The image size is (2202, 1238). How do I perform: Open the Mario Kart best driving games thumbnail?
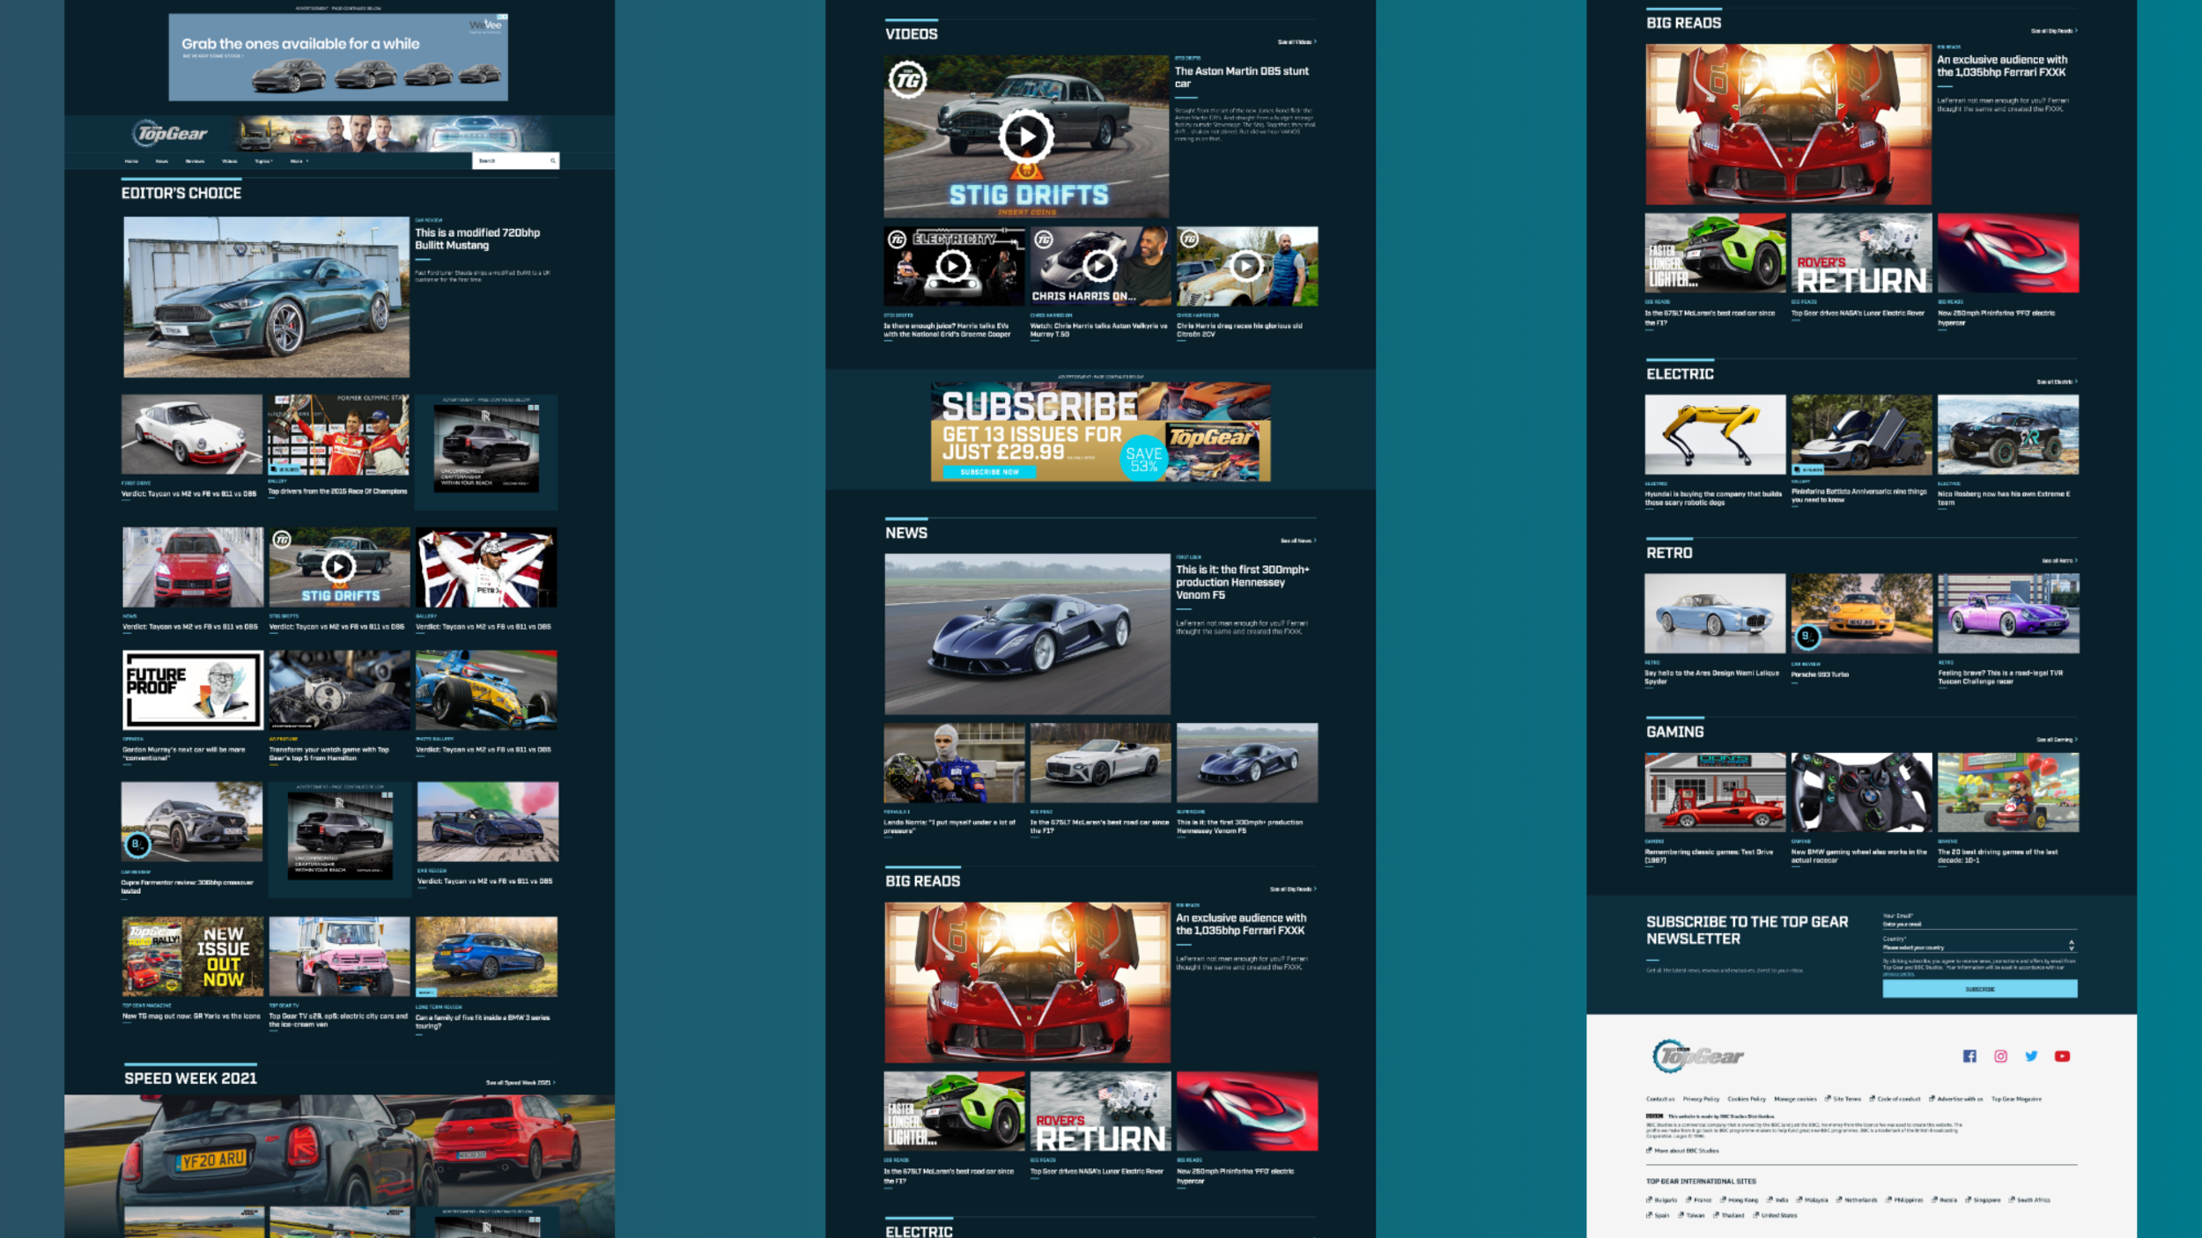[2008, 792]
